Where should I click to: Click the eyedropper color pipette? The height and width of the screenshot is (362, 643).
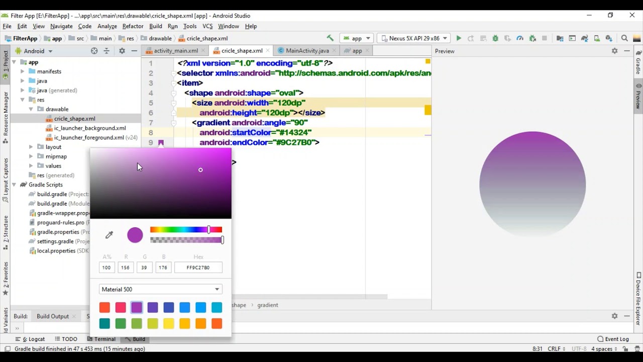pos(109,235)
